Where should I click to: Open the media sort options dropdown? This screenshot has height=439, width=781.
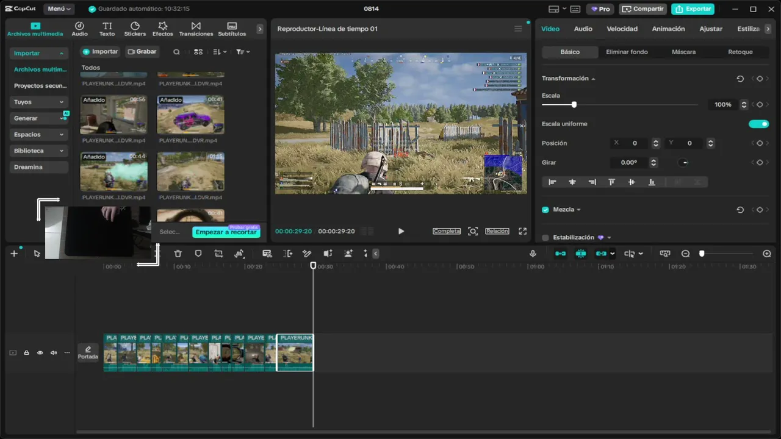click(220, 52)
